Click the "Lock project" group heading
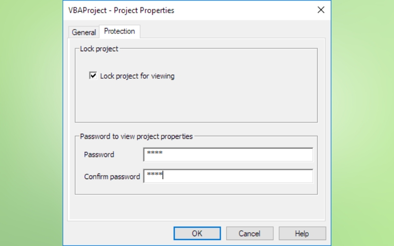This screenshot has width=394, height=246. click(x=99, y=49)
